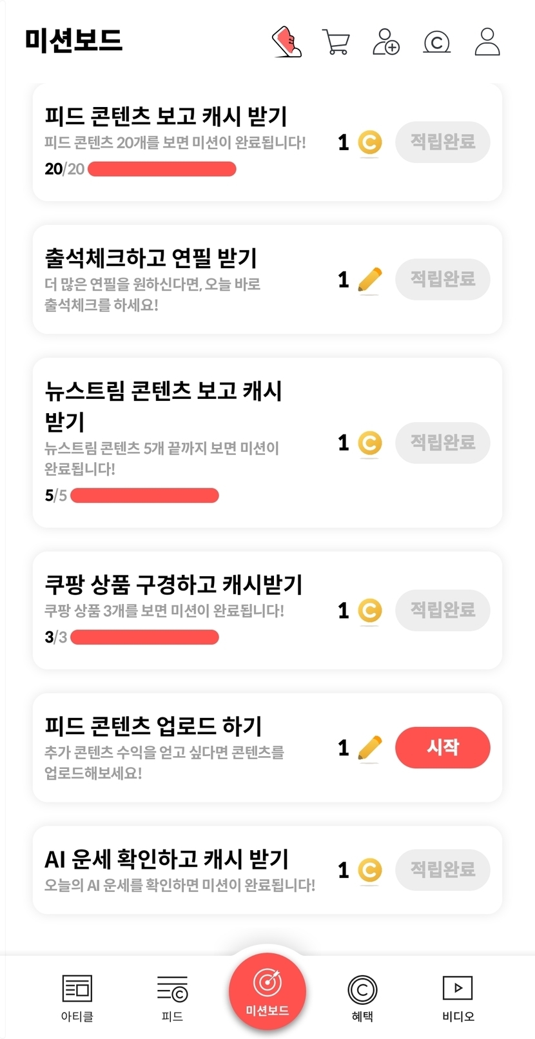
Task: Open the 피드 콘텐츠 업로드 하기 mission title
Action: click(x=153, y=726)
